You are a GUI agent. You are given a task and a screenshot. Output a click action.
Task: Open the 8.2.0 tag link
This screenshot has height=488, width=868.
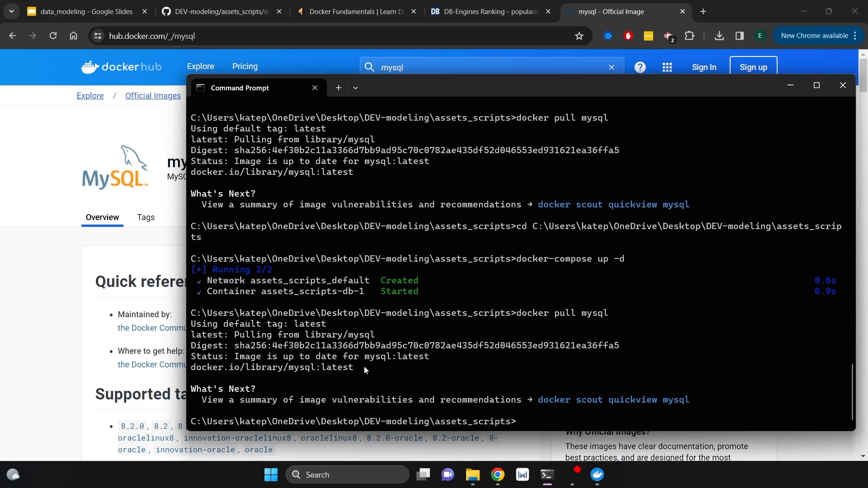(132, 426)
